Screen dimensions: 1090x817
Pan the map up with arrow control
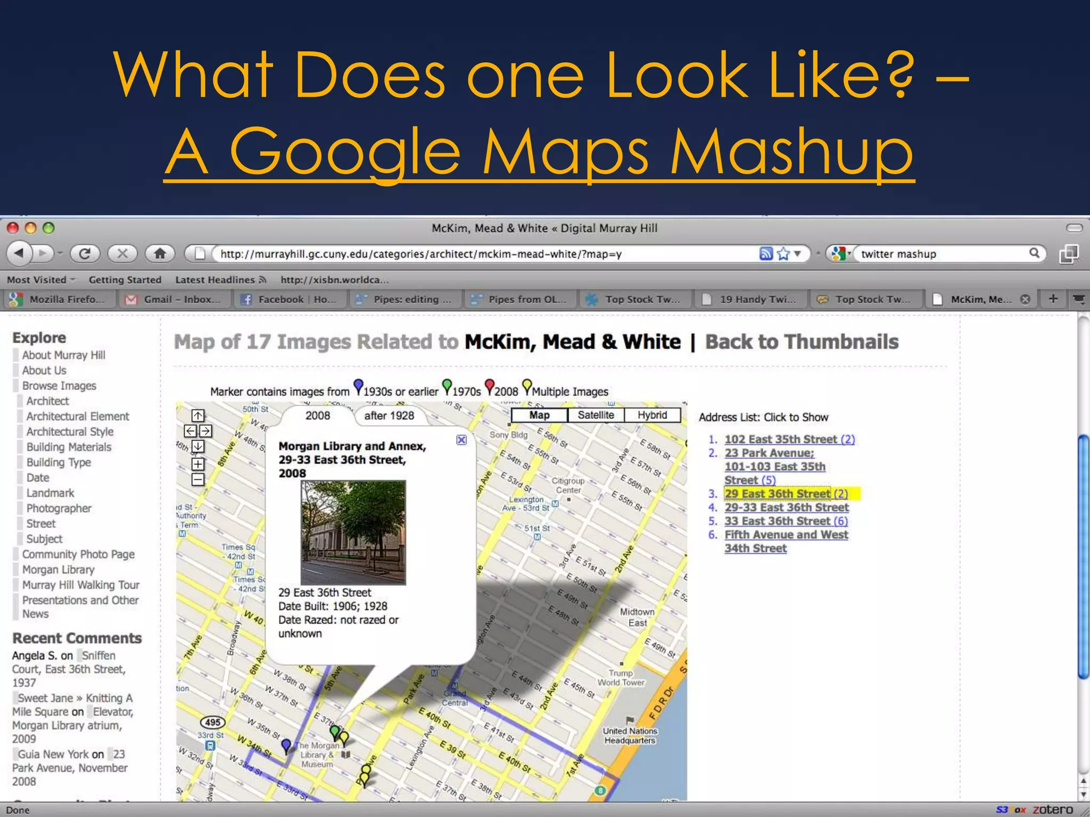point(198,415)
